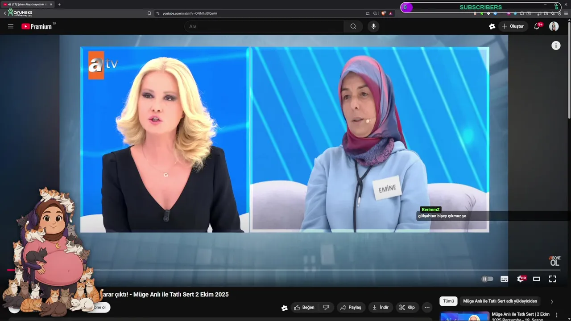Select Müge Anlı ile Tatlı Sert uploader chip

[500, 301]
